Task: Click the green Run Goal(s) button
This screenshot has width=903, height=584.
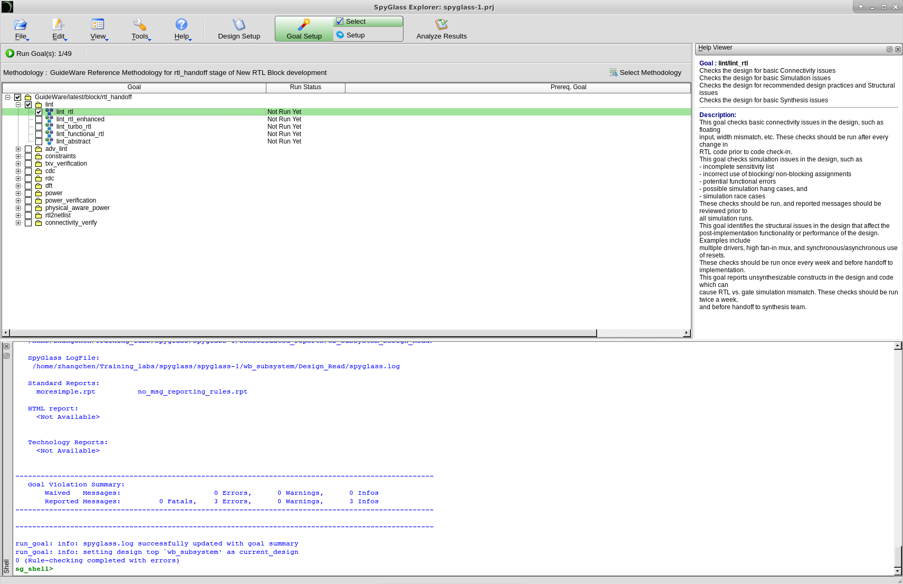Action: [x=39, y=53]
